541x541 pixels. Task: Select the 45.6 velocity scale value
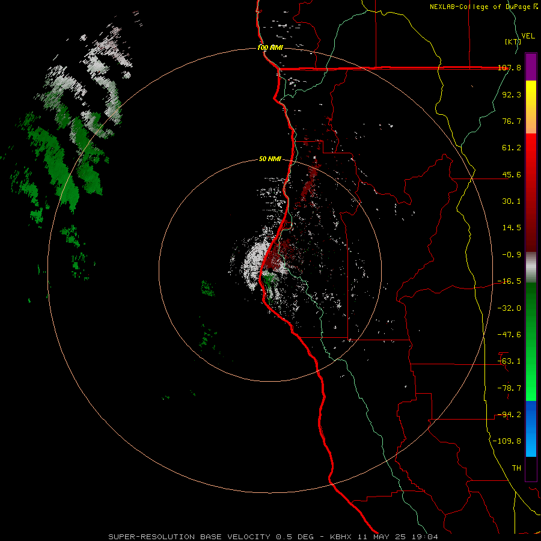pyautogui.click(x=512, y=174)
